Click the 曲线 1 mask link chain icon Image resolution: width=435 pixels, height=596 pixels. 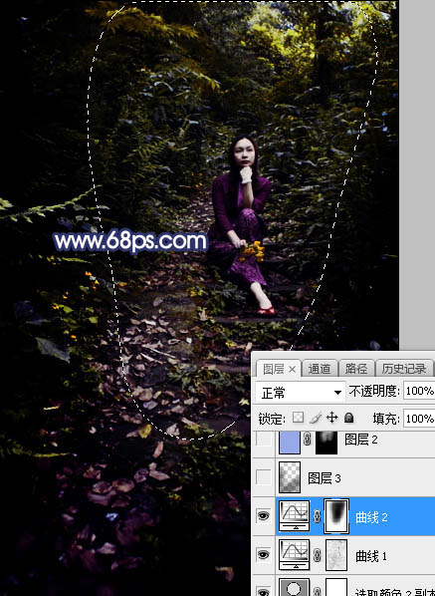pos(317,555)
